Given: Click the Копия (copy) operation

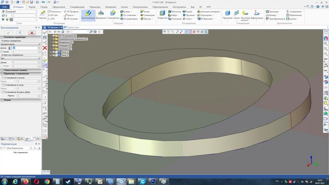Looking at the screenshot, I should coord(145,12).
